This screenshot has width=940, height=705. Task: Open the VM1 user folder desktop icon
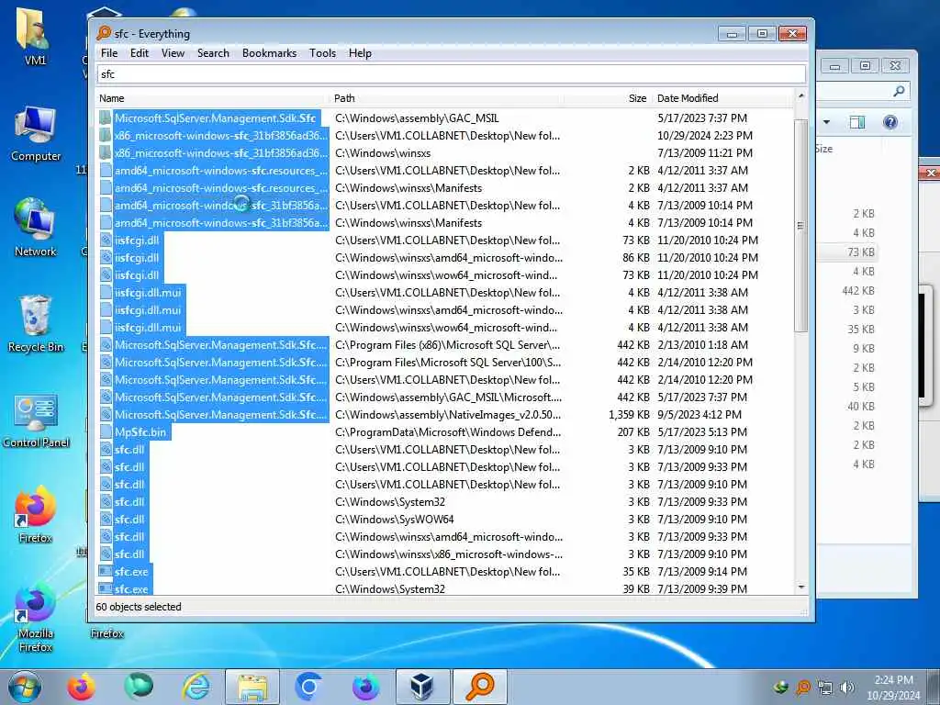tap(35, 37)
